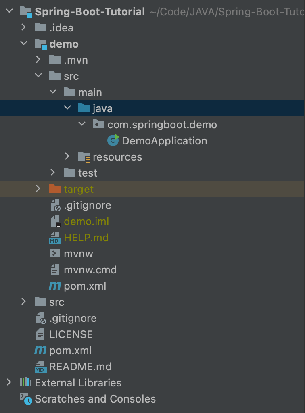Screen dimensions: 305x413
Task: Collapse the com.springboot.demo package chevron
Action: click(82, 123)
